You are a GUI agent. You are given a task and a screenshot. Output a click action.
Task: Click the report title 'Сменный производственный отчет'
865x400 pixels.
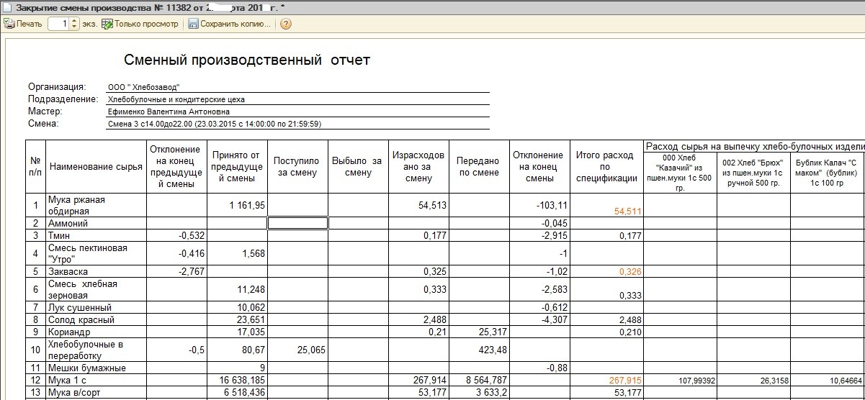coord(247,60)
